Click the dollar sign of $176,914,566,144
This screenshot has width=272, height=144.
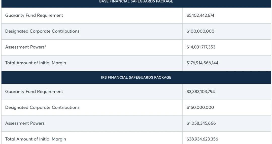coord(188,63)
